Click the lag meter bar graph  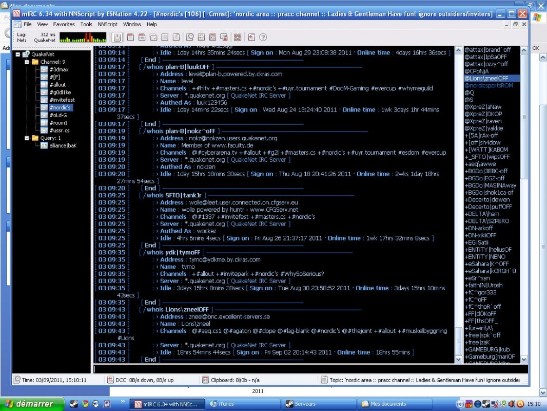[x=83, y=37]
